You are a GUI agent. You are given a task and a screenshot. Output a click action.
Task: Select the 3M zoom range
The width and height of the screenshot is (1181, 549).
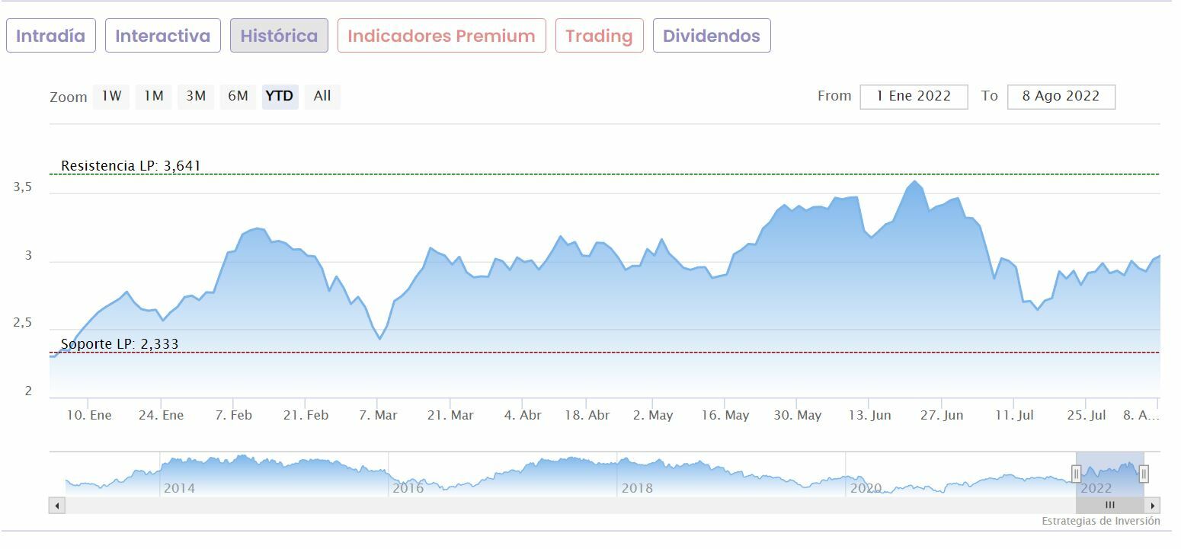[196, 97]
